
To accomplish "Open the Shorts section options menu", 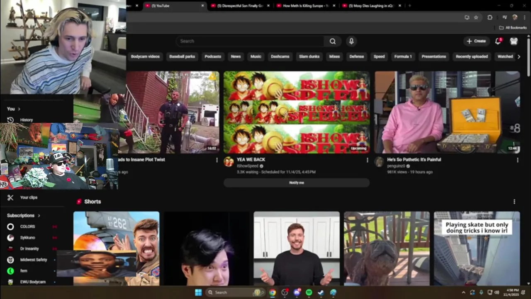I will click(514, 202).
